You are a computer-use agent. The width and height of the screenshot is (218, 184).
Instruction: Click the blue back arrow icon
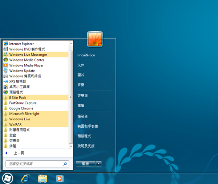coord(6,153)
